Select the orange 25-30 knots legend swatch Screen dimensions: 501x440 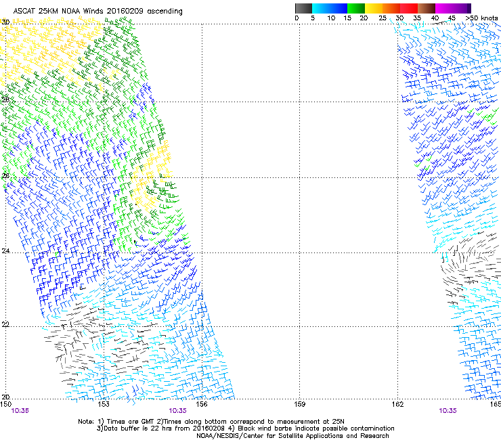(391, 8)
